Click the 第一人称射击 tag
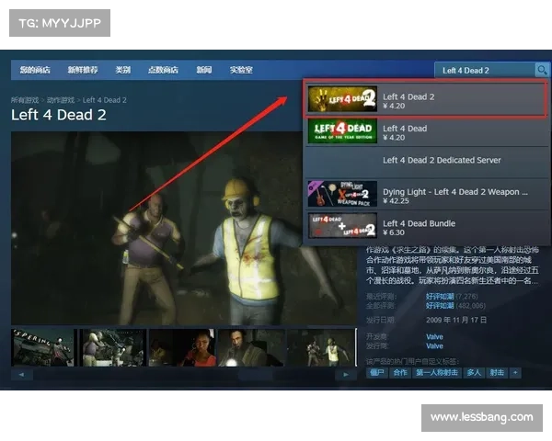 pos(437,372)
